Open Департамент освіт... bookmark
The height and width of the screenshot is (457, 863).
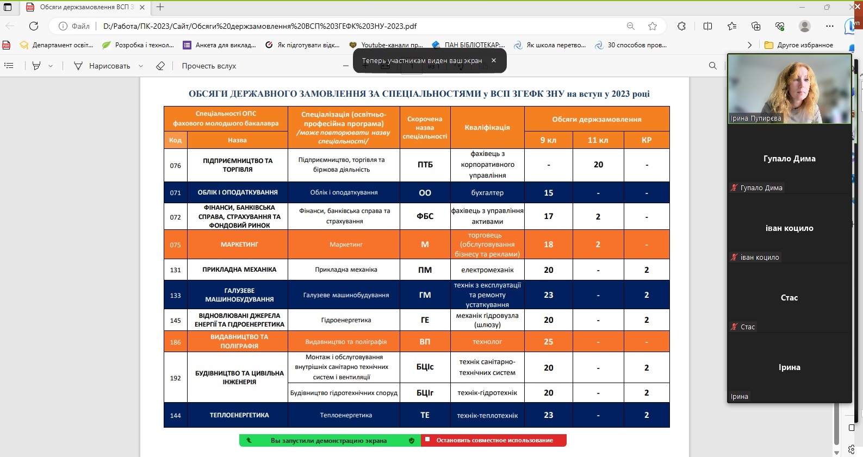coord(57,45)
